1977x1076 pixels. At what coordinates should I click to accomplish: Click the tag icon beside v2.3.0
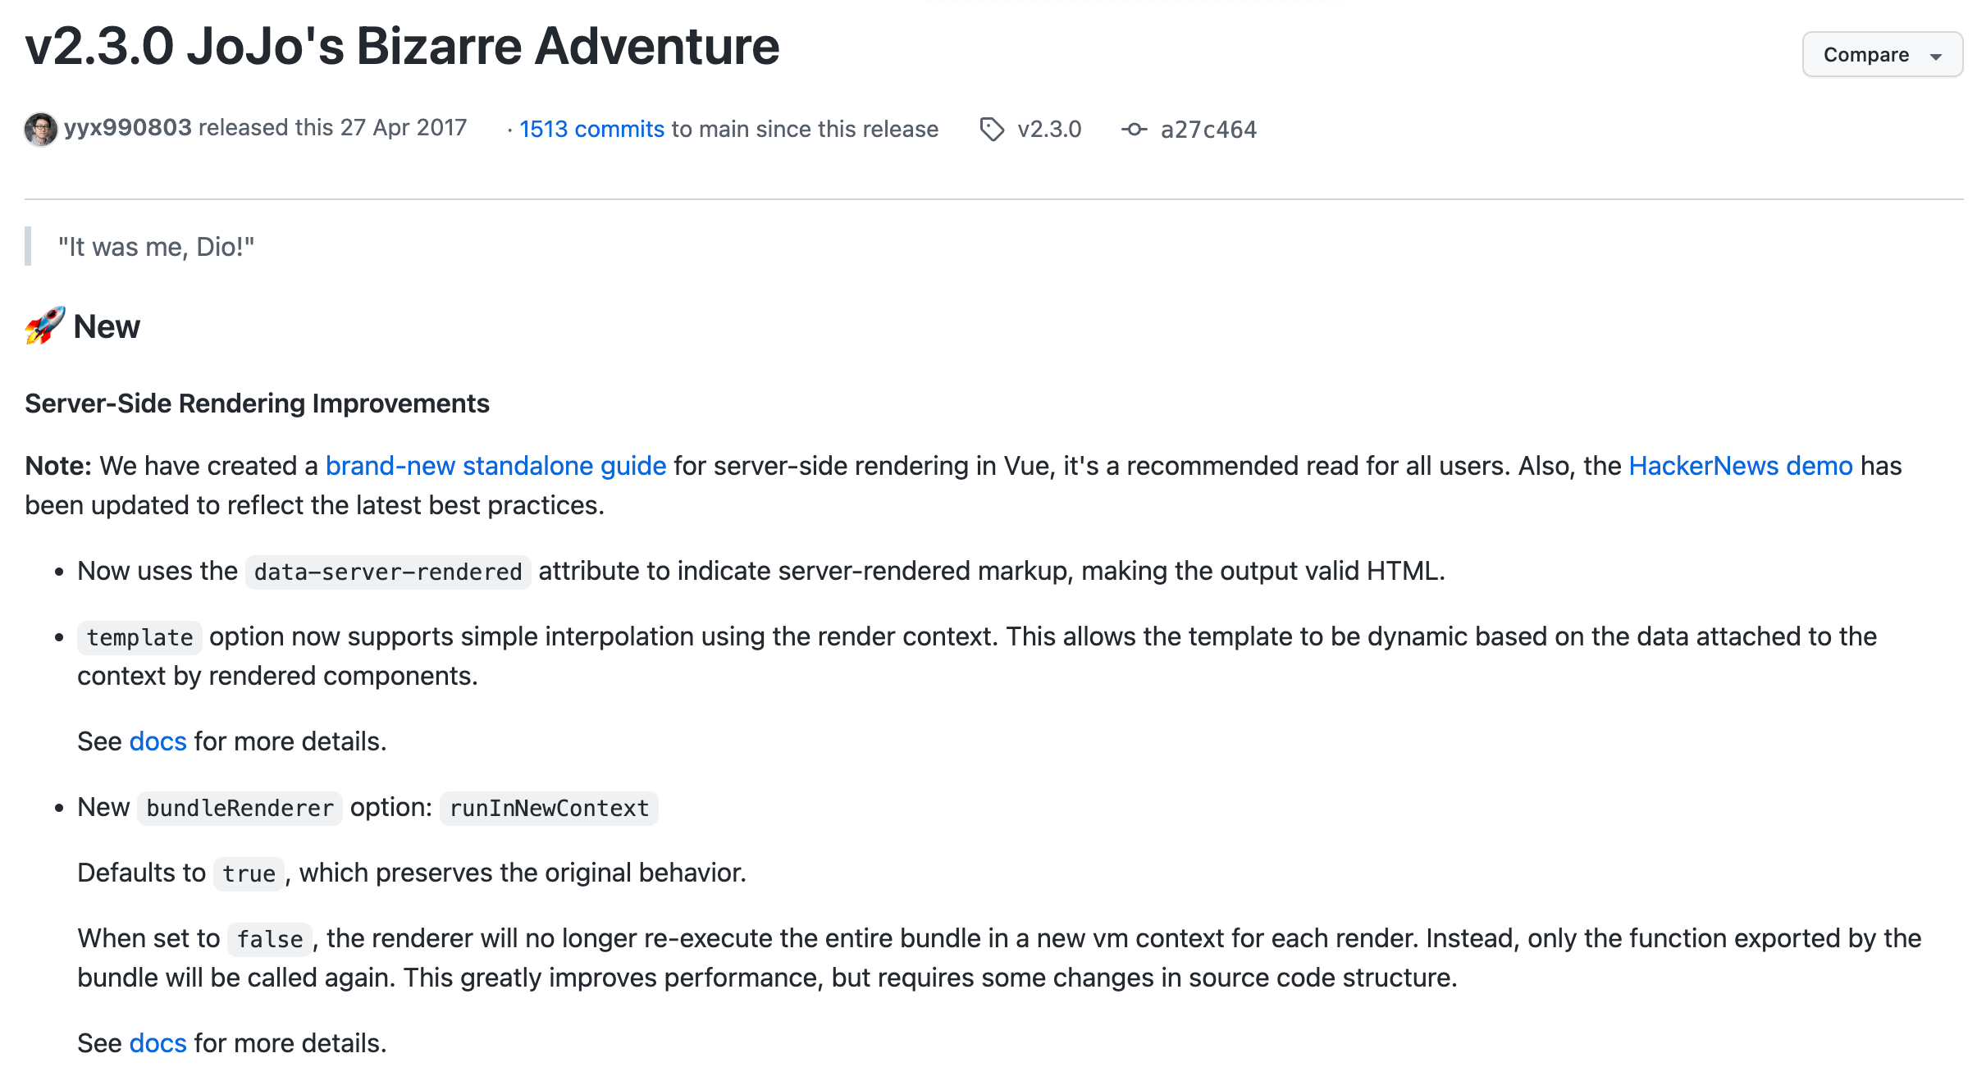tap(992, 130)
